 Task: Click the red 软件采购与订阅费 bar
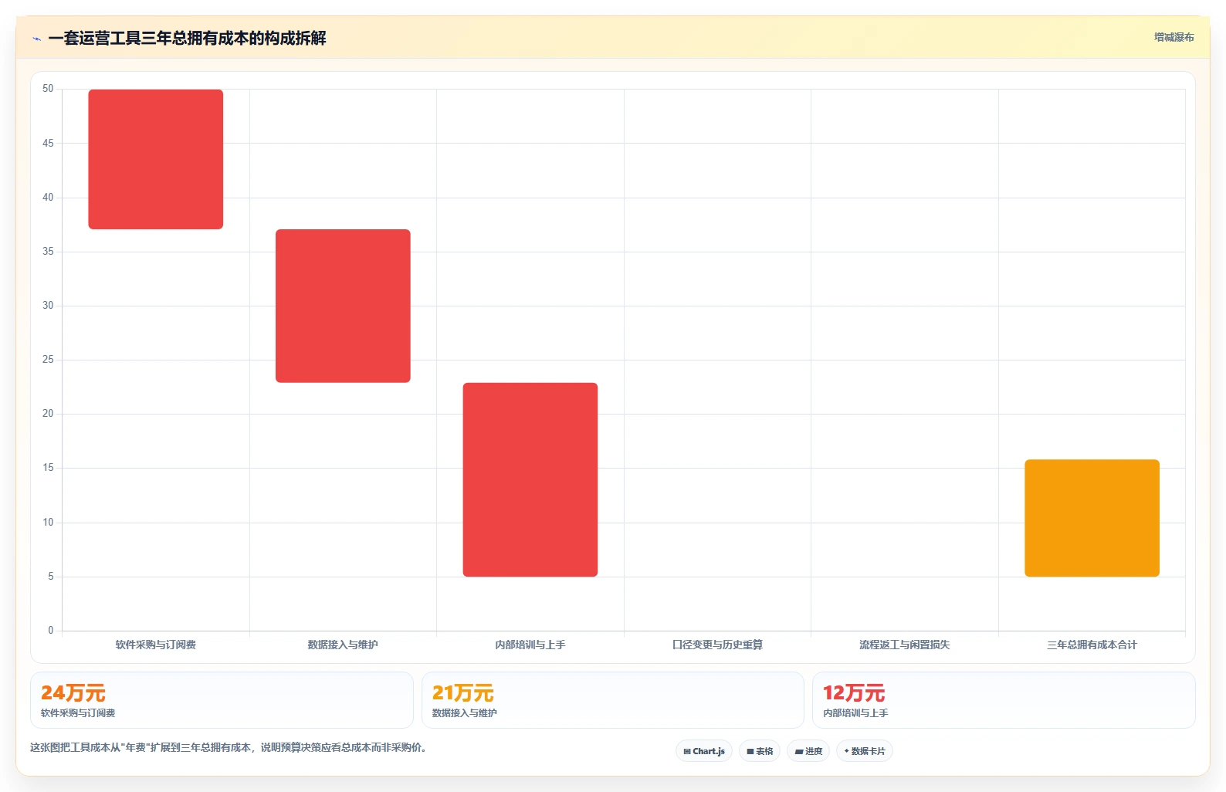click(156, 159)
